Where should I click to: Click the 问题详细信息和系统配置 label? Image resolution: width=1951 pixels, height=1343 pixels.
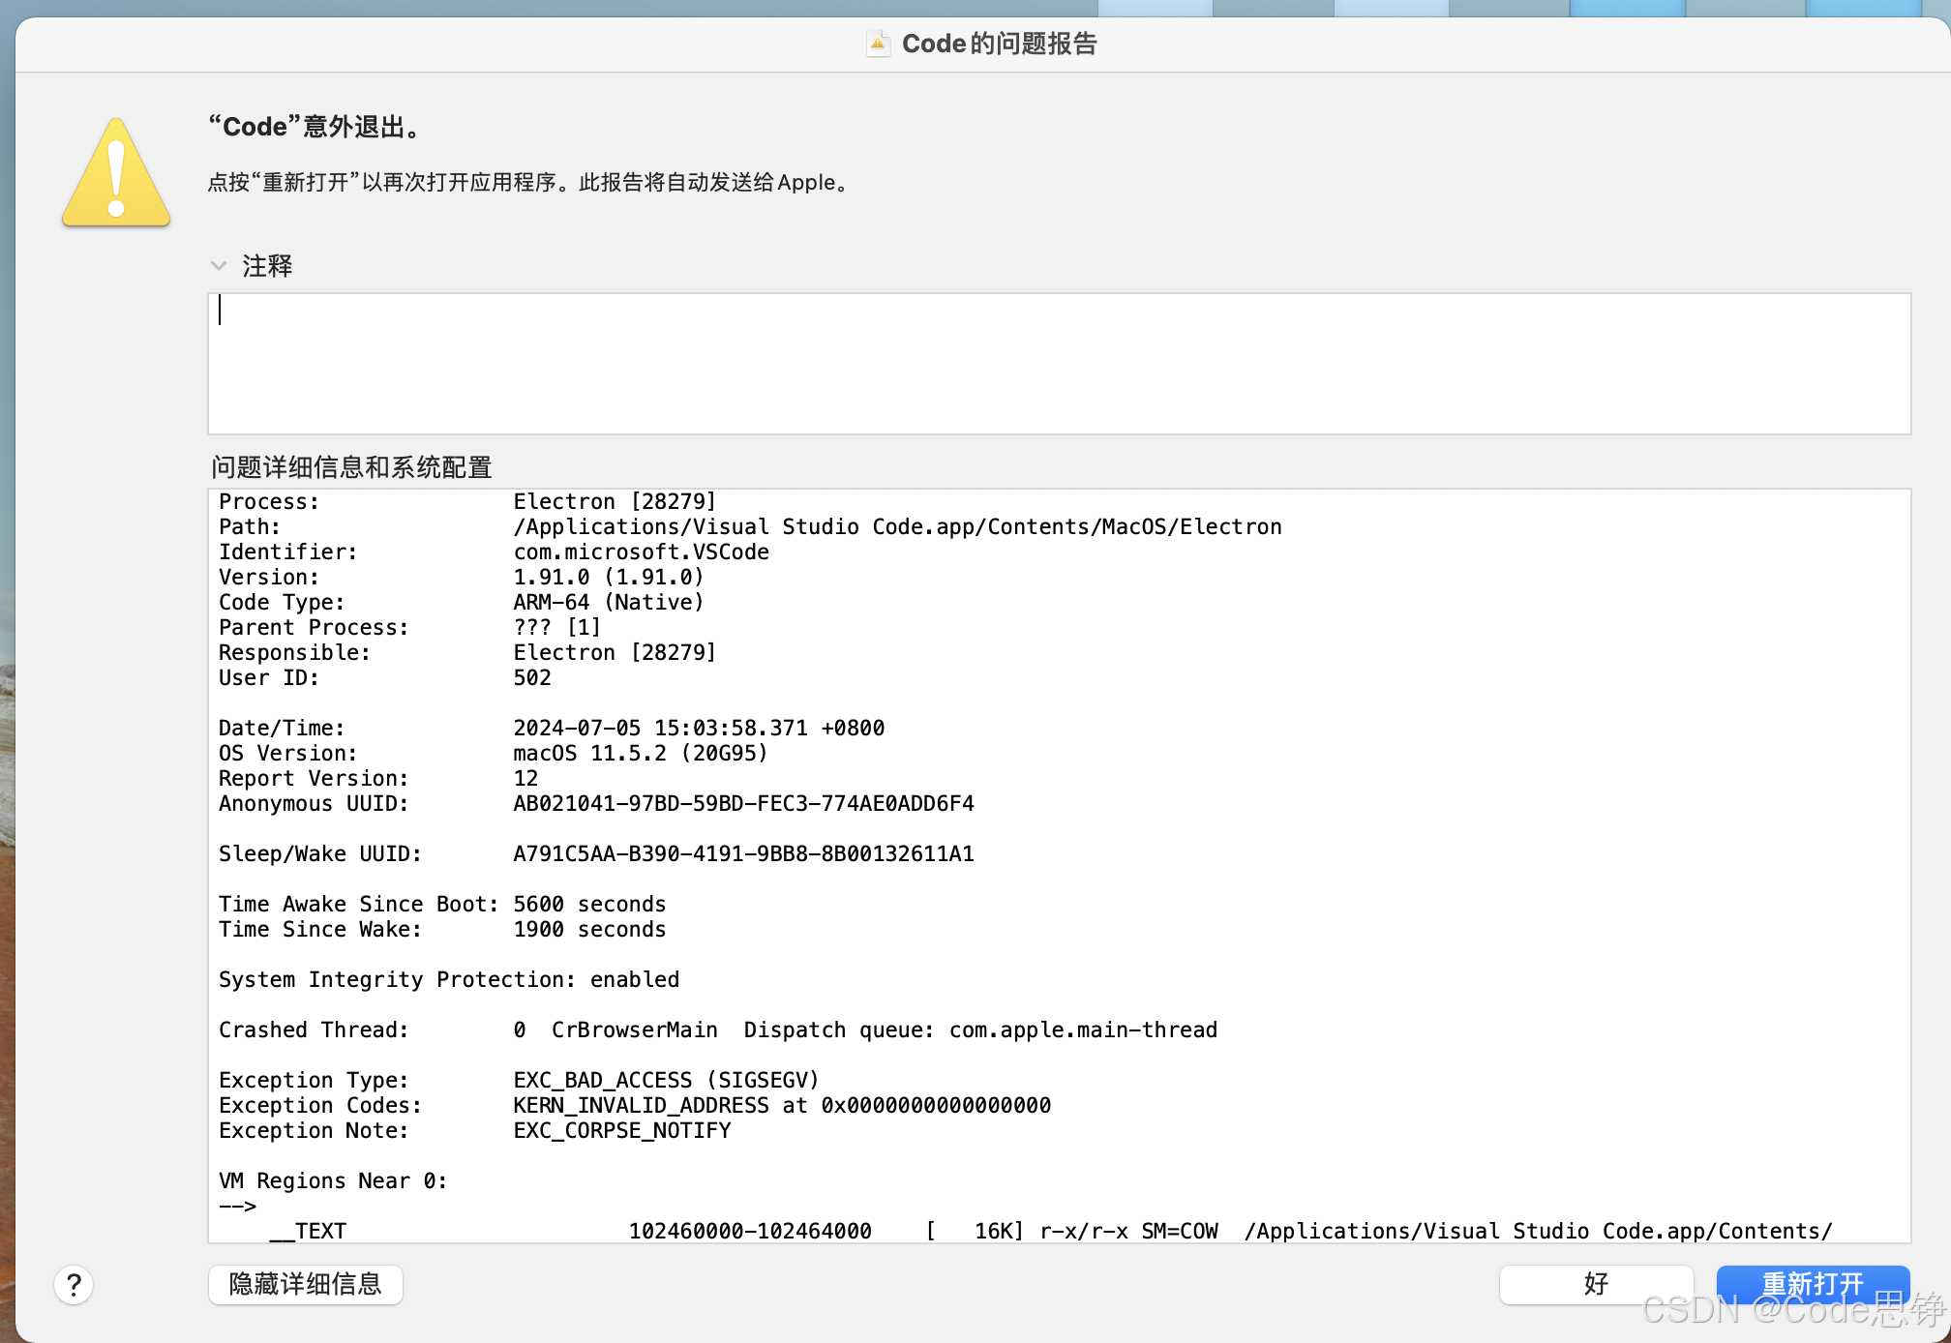point(351,467)
